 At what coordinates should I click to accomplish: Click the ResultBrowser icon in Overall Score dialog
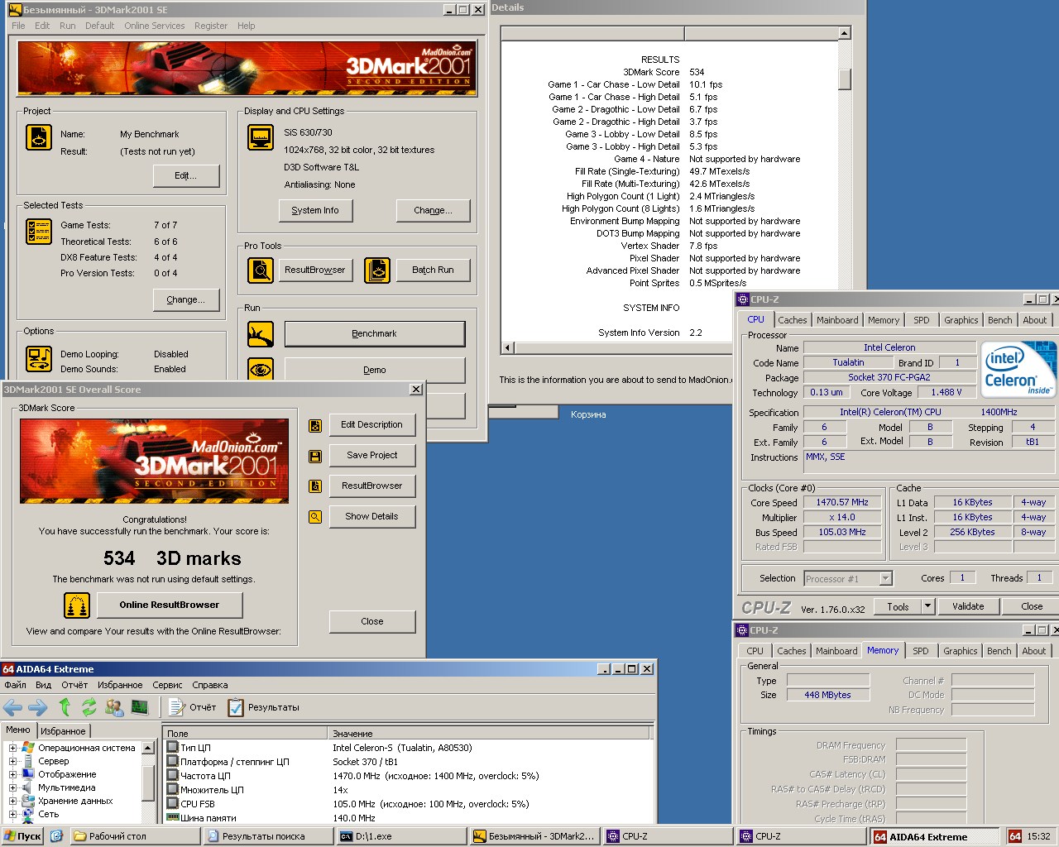pyautogui.click(x=315, y=486)
